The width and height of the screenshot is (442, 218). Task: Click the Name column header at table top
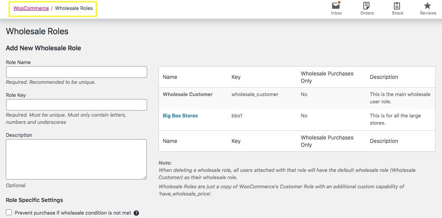pyautogui.click(x=170, y=77)
